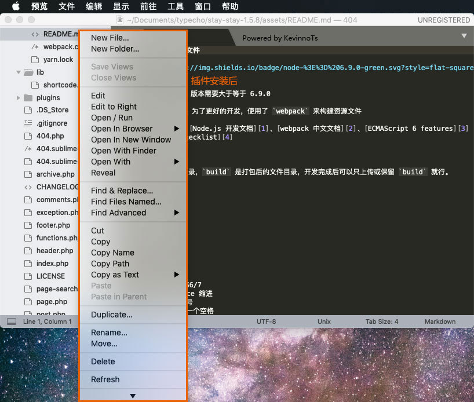Click the webpack config comment icon
Viewport: 474px width, 402px height.
coord(35,47)
